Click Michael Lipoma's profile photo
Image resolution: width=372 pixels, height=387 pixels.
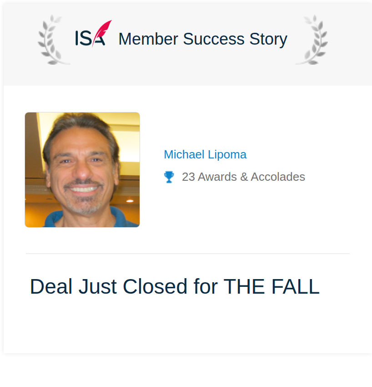[82, 170]
